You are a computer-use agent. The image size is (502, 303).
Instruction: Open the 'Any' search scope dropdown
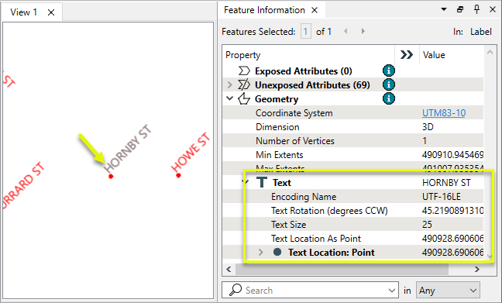(x=448, y=291)
